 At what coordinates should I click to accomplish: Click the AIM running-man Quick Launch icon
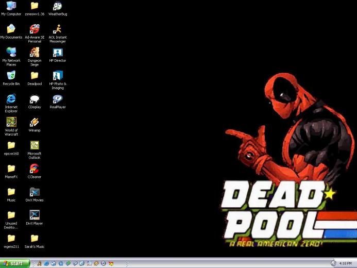pyautogui.click(x=40, y=263)
